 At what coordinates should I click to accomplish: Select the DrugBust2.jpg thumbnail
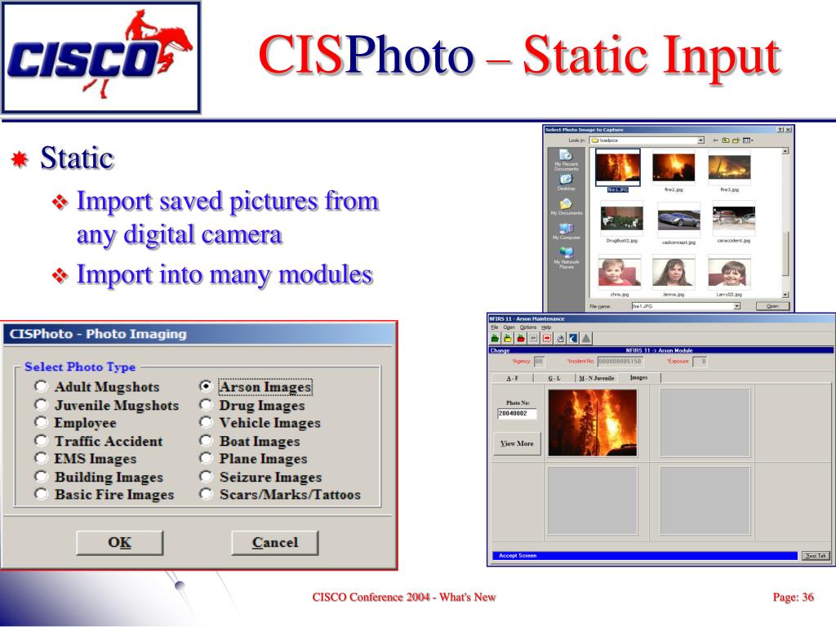pyautogui.click(x=621, y=219)
